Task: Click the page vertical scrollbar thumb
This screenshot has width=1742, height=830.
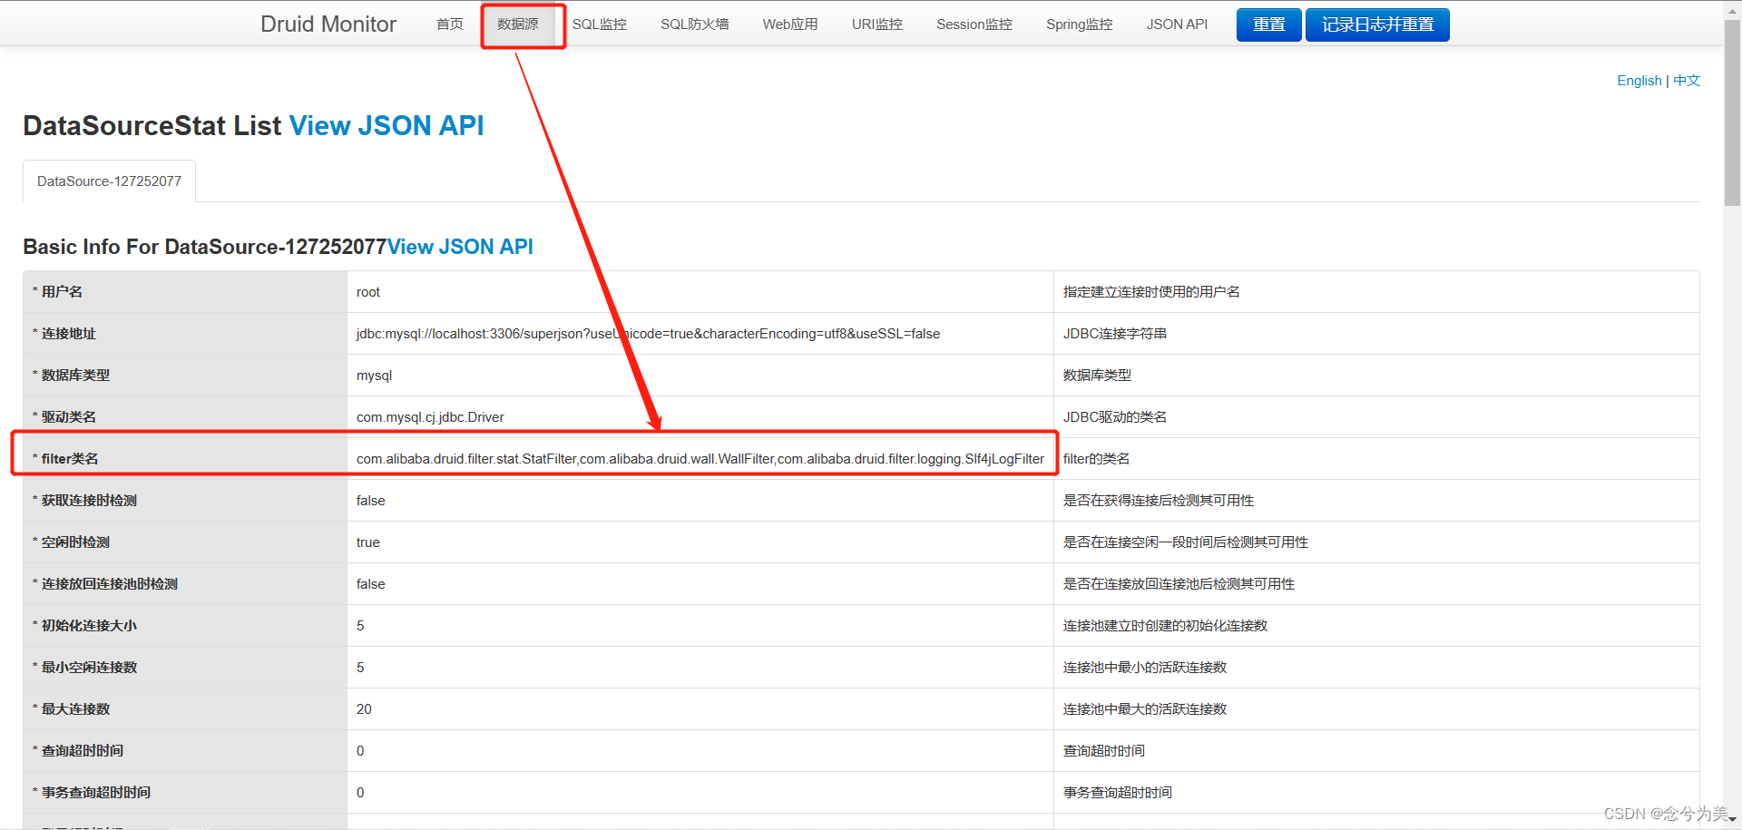Action: (1732, 113)
